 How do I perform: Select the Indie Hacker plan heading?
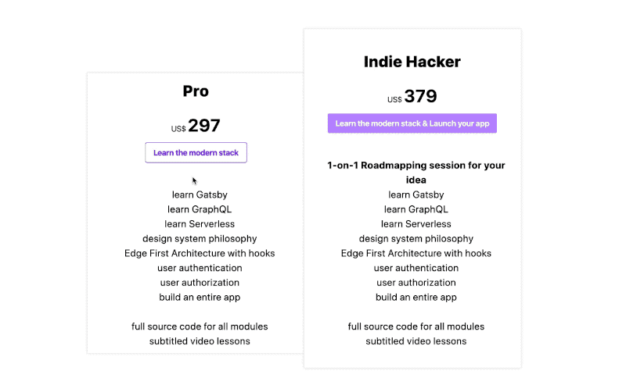412,62
